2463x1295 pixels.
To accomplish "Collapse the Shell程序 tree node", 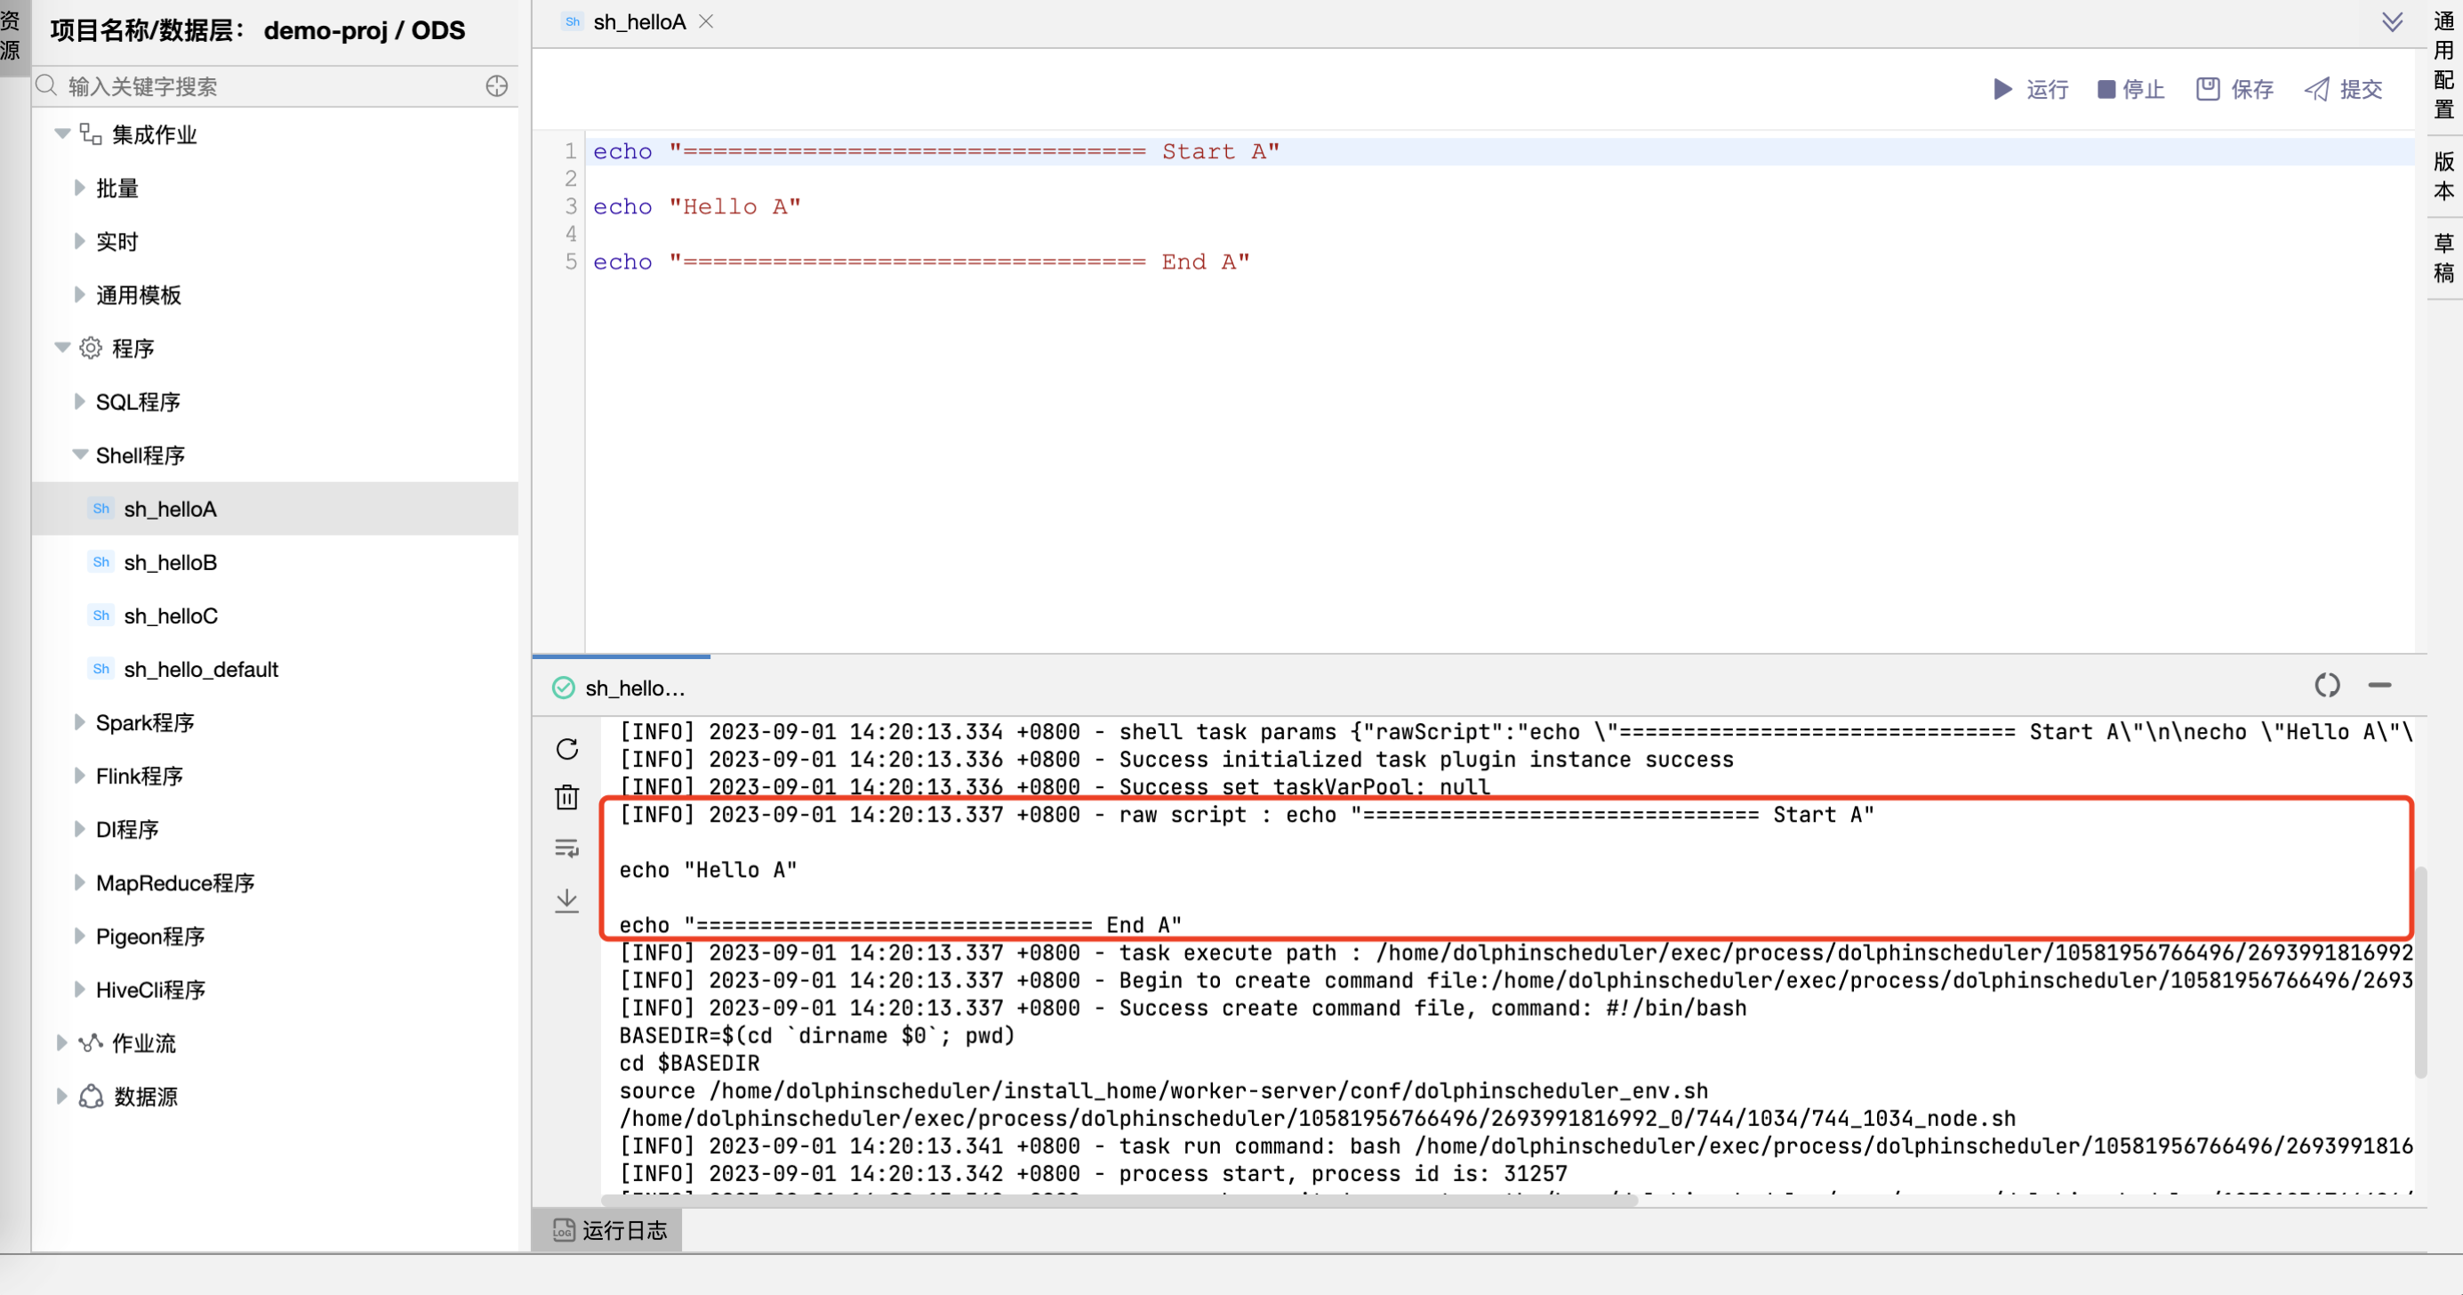I will 79,455.
